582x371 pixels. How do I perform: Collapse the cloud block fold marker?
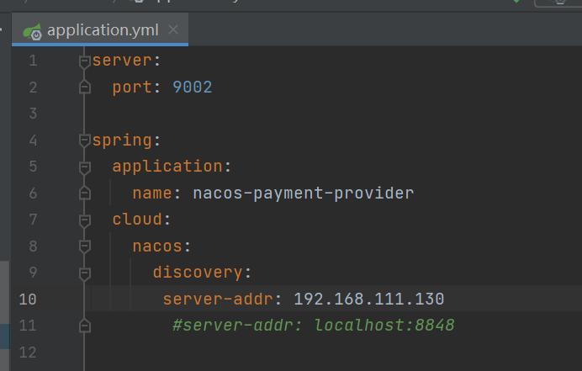point(85,220)
